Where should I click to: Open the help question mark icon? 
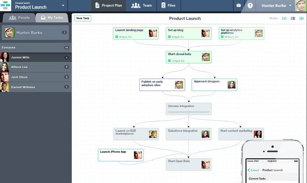point(250,6)
